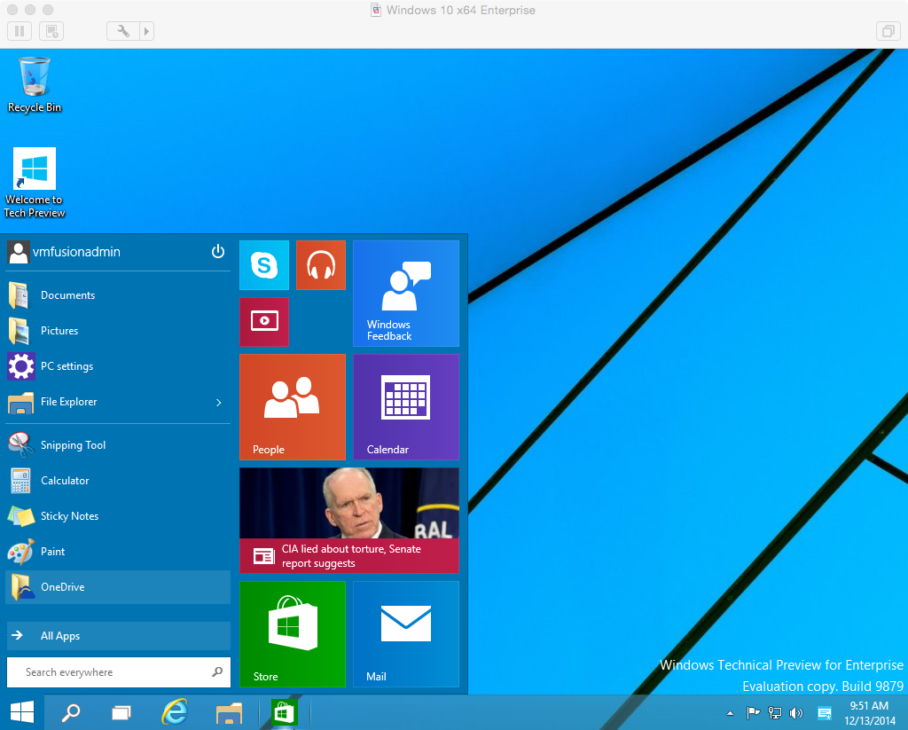The height and width of the screenshot is (730, 908).
Task: Open Pictures from Start menu
Action: 118,331
